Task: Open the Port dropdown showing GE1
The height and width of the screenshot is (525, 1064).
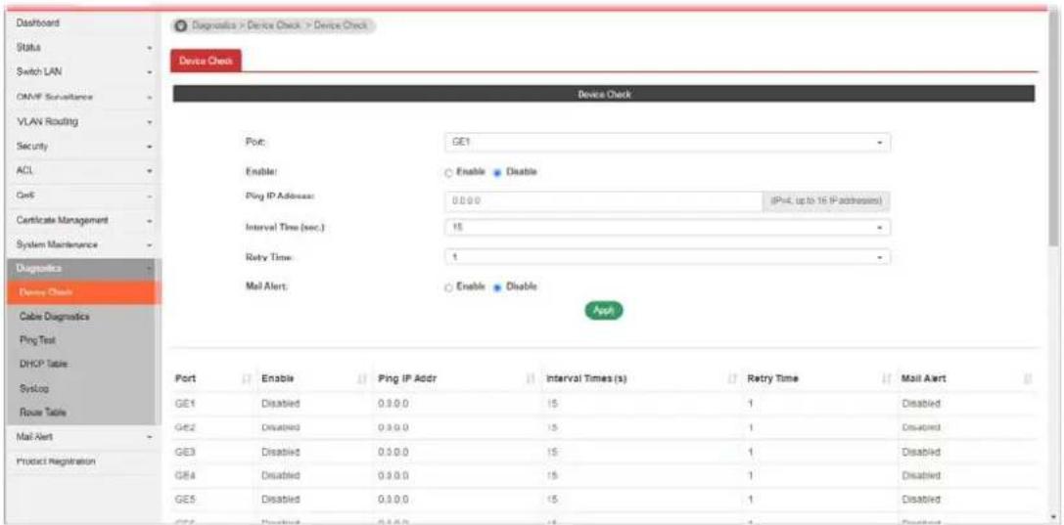Action: tap(667, 143)
